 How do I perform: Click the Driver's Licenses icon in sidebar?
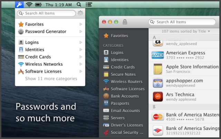(106, 125)
